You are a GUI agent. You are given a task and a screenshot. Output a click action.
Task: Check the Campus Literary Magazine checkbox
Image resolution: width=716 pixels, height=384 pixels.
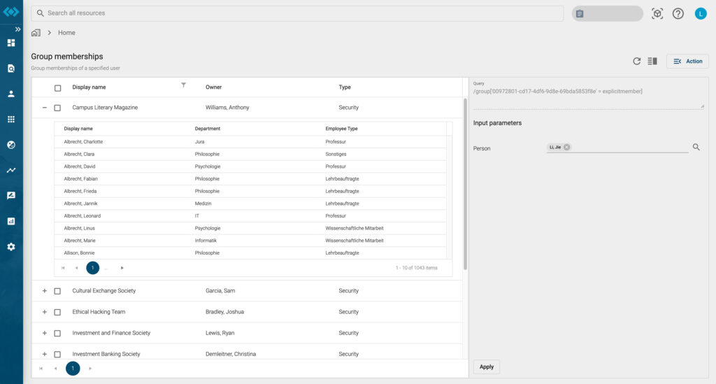(57, 108)
